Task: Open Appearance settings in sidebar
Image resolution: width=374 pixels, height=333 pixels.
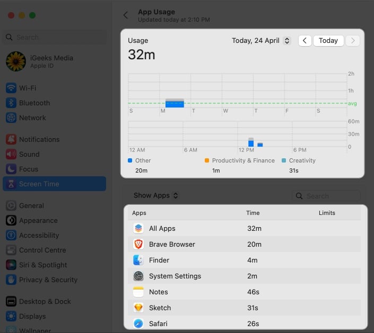Action: [x=55, y=220]
